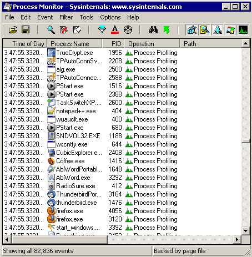Click PID 680 of PStart.exe
Screen dimensions: 252x257
[117, 128]
